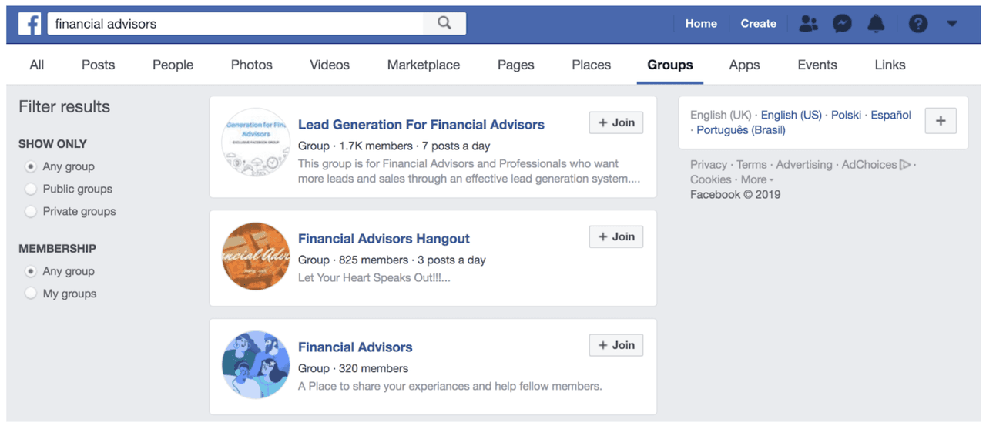
Task: Switch to the People tab
Action: [x=173, y=65]
